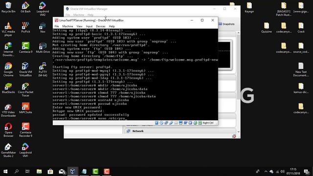This screenshot has height=176, width=313.
Task: Select the source_cod folder on desktop
Action: 301,48
